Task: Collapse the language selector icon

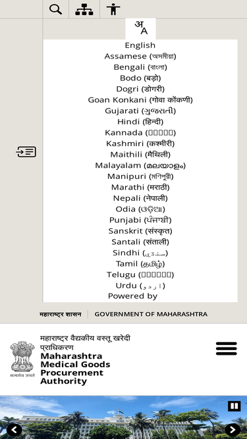Action: coord(140,28)
